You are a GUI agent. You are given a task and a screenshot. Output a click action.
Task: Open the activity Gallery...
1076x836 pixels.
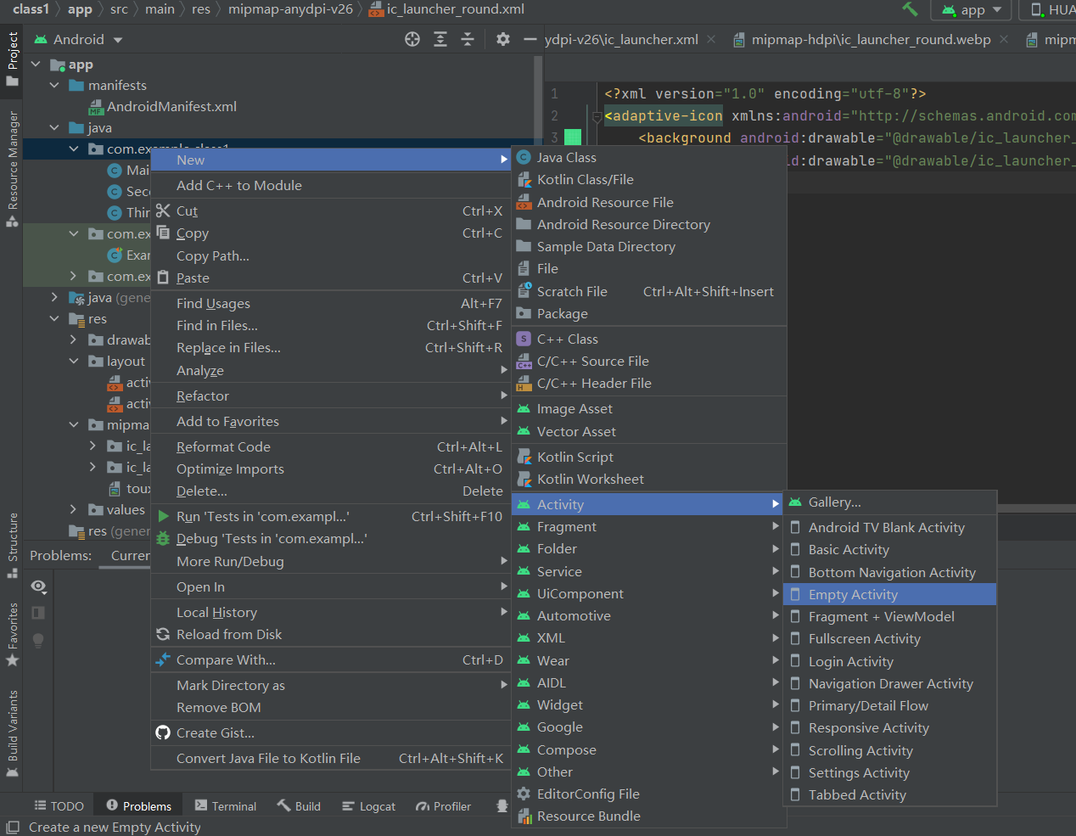click(x=889, y=502)
